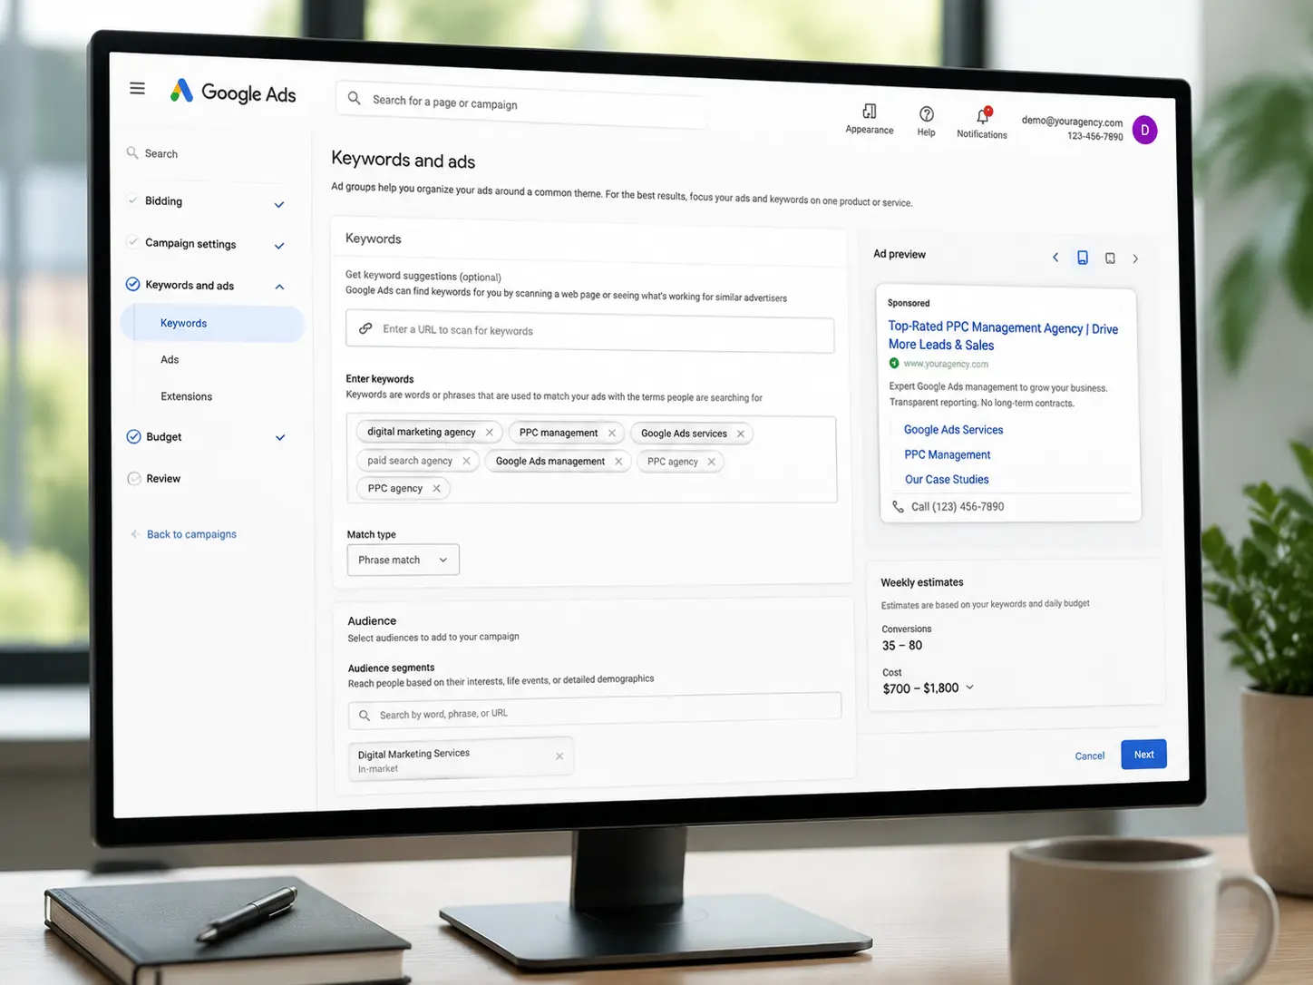
Task: Click the magnifier icon in the audience search
Action: click(x=364, y=716)
